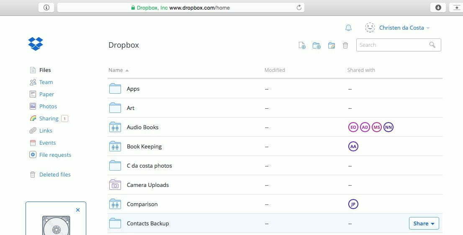Open the Art folder name
Viewport: 463px width, 235px height.
[x=131, y=108]
